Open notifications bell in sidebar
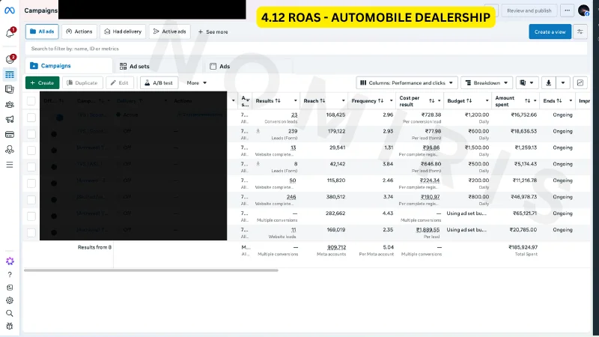Viewport: 599px width, 337px height. pos(10,33)
